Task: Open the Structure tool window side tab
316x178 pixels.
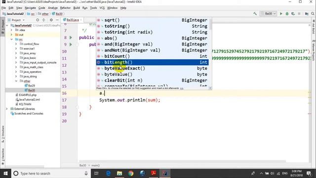Action: pos(2,134)
